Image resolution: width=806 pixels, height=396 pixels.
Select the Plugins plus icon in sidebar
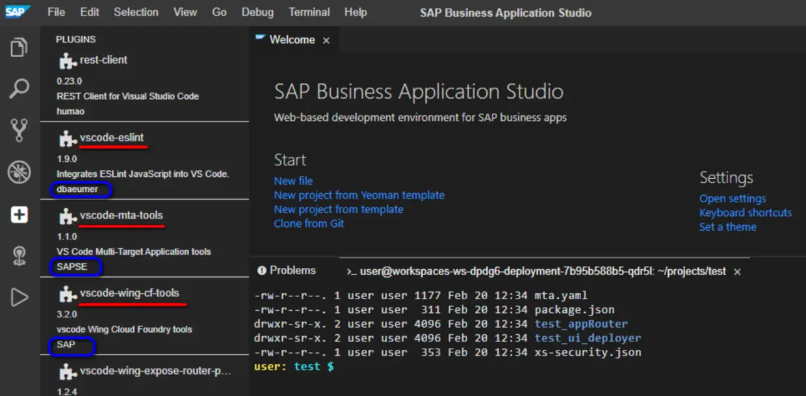tap(19, 215)
